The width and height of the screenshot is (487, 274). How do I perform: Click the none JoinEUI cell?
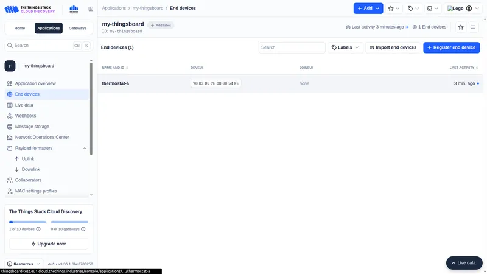point(304,83)
